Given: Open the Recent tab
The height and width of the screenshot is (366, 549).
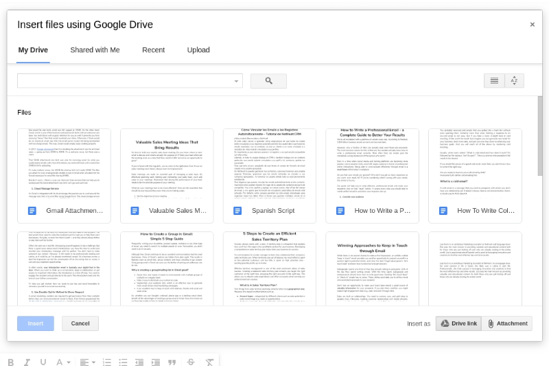Looking at the screenshot, I should coord(153,50).
